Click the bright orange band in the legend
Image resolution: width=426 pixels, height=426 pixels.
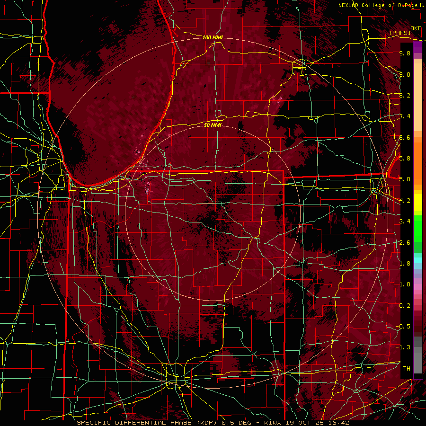[x=418, y=163]
